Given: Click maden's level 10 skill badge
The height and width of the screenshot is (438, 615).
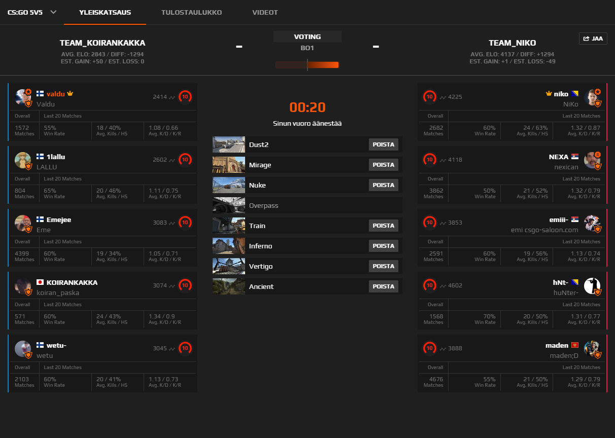Looking at the screenshot, I should pyautogui.click(x=430, y=348).
